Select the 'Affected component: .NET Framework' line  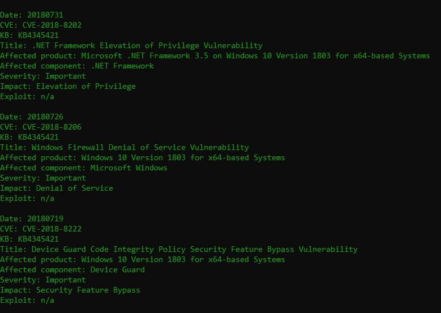(x=77, y=66)
